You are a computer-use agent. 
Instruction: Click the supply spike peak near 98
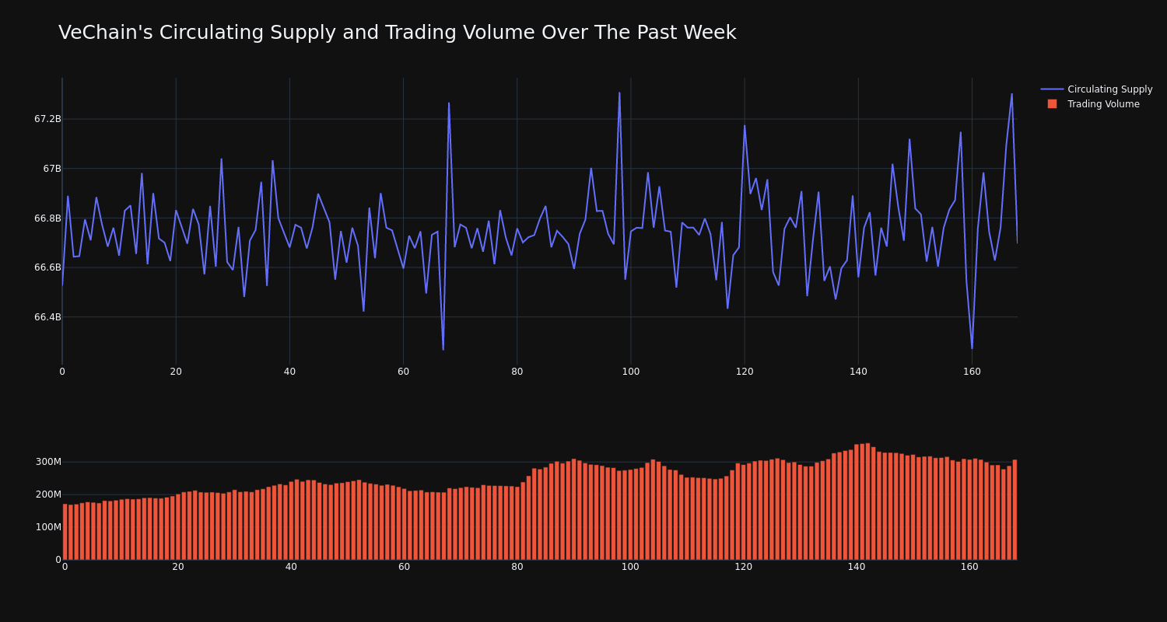tap(619, 93)
